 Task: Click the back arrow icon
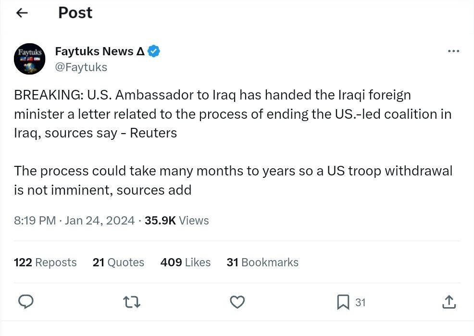[22, 13]
